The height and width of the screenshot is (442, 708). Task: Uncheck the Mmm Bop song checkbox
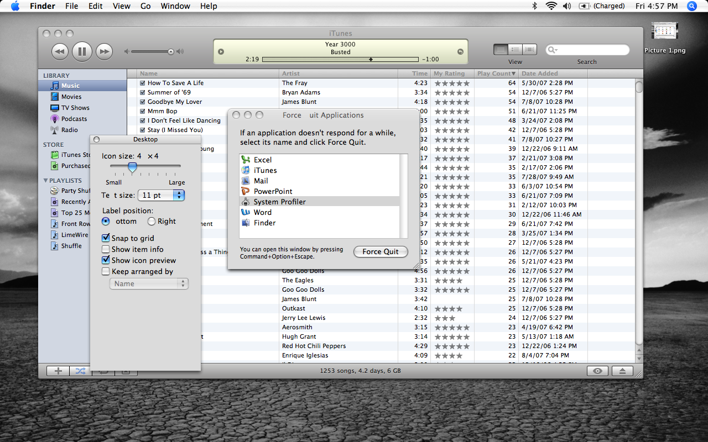[x=143, y=111]
